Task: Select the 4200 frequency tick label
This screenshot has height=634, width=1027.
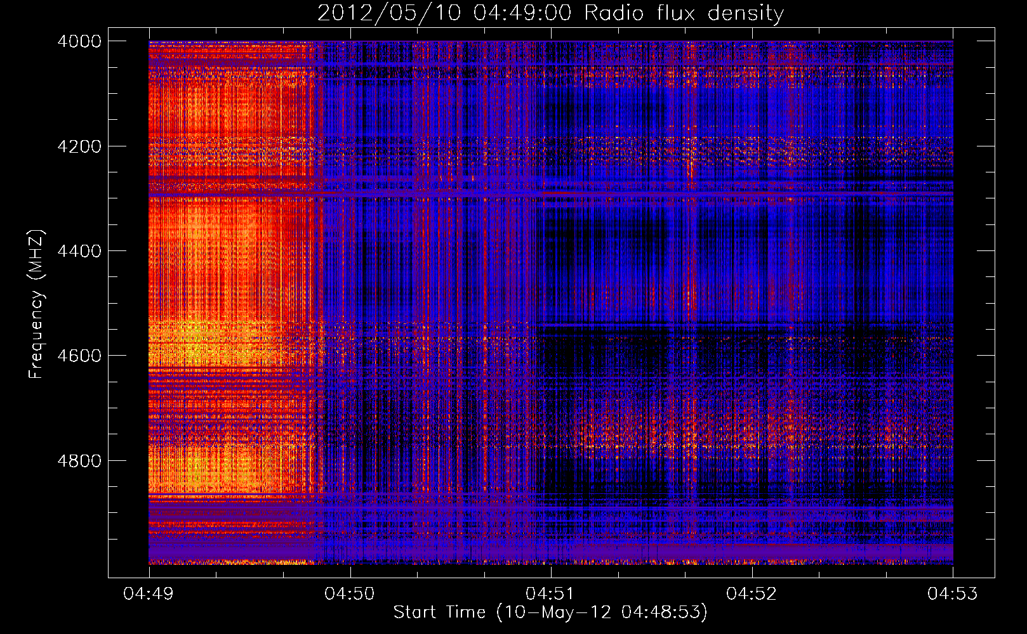Action: click(x=79, y=146)
